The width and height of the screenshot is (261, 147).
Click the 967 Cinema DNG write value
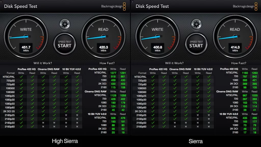click(245, 96)
